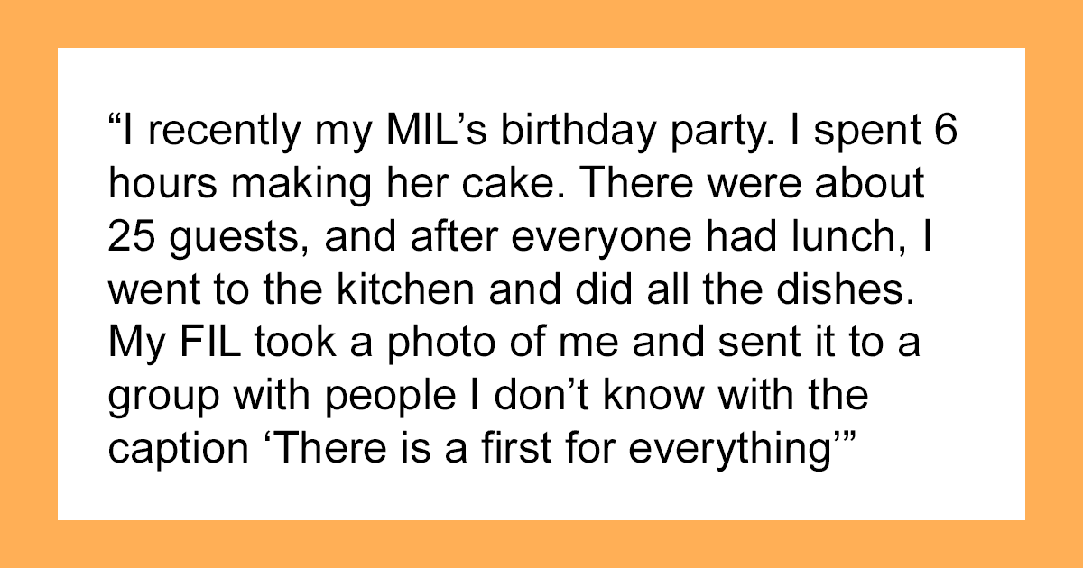Click the number "6" ending the first line
This screenshot has height=568, width=1083.
[x=944, y=134]
